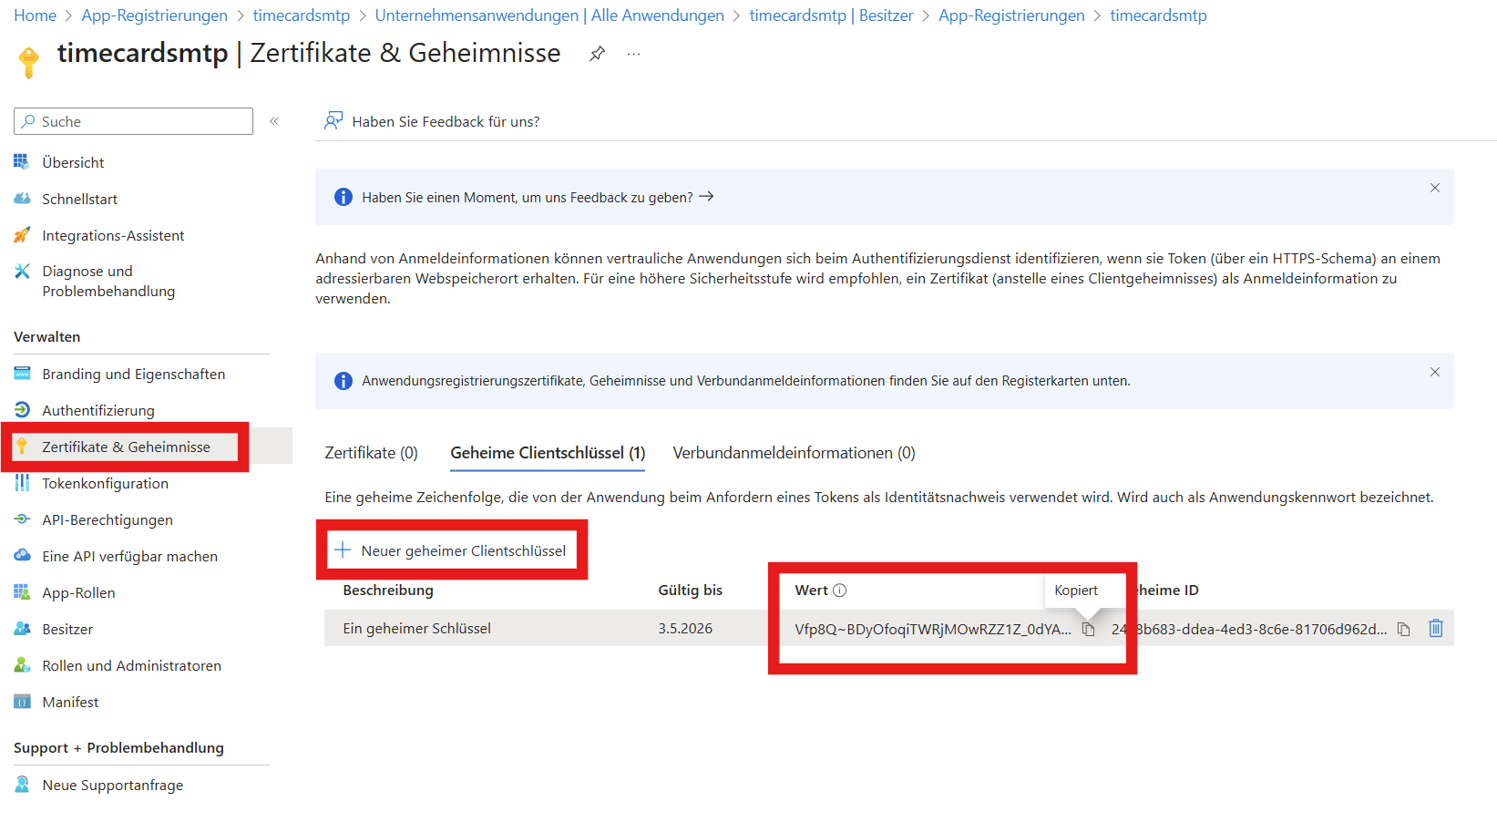Delete the secret using the trash icon
Image resolution: width=1497 pixels, height=822 pixels.
(1436, 628)
